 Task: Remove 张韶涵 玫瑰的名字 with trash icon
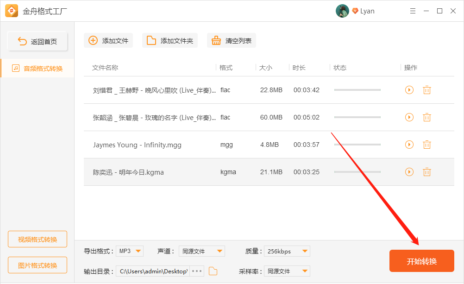point(426,117)
